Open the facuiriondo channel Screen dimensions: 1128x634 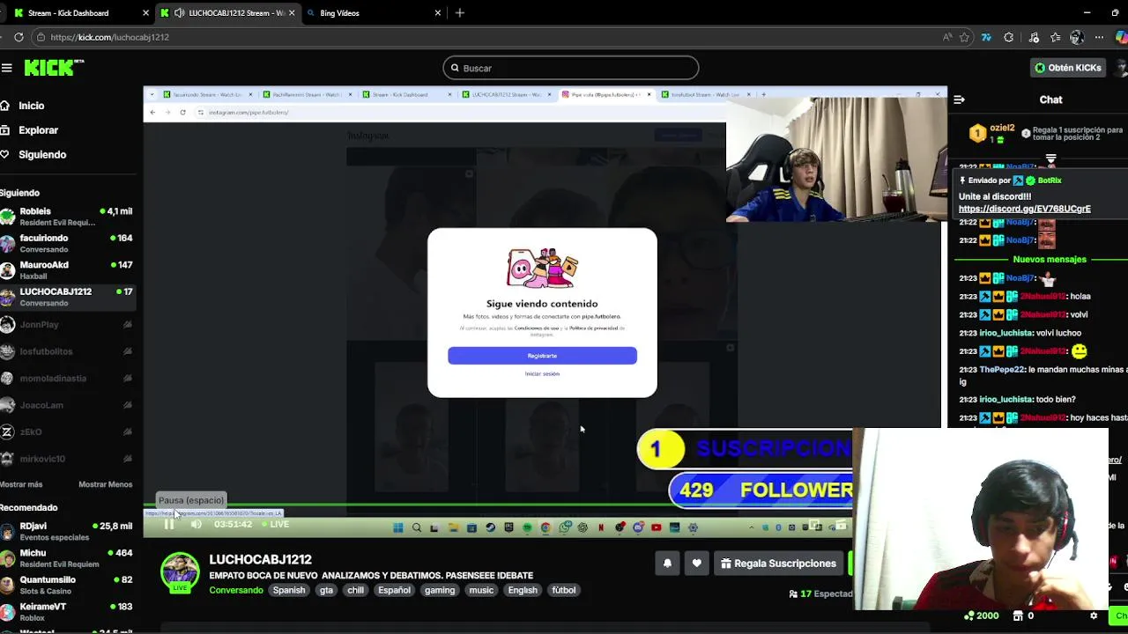68,243
